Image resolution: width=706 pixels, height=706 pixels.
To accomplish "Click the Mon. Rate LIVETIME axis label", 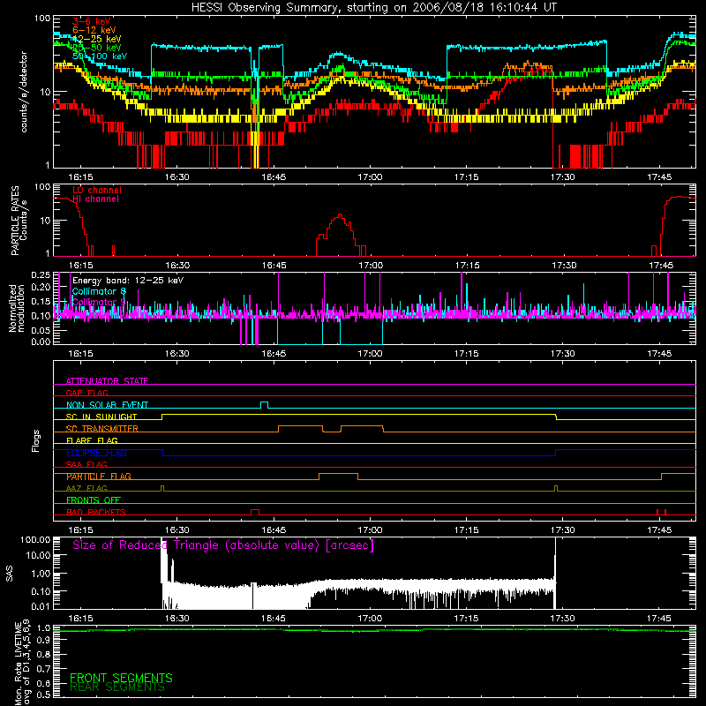I will coord(23,662).
